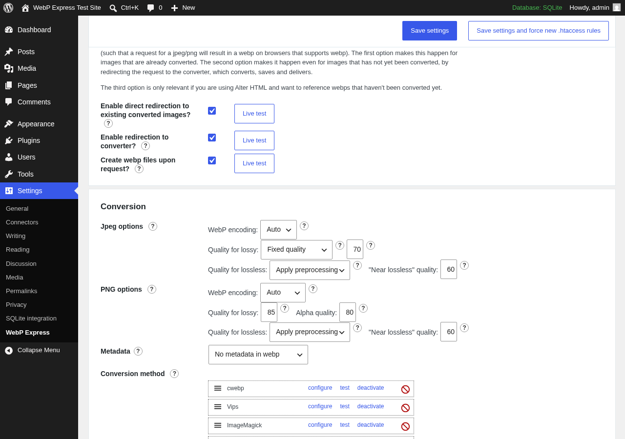Open WebP Express settings submenu item
625x439 pixels.
(28, 333)
